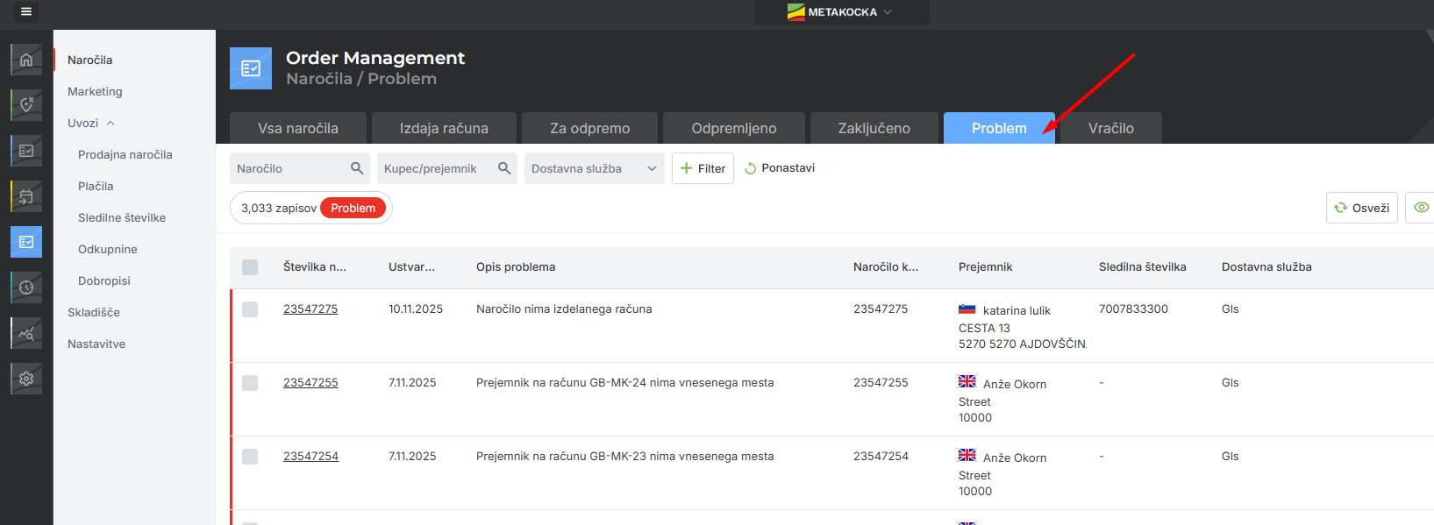Collapse the Uvozi menu section

click(91, 124)
